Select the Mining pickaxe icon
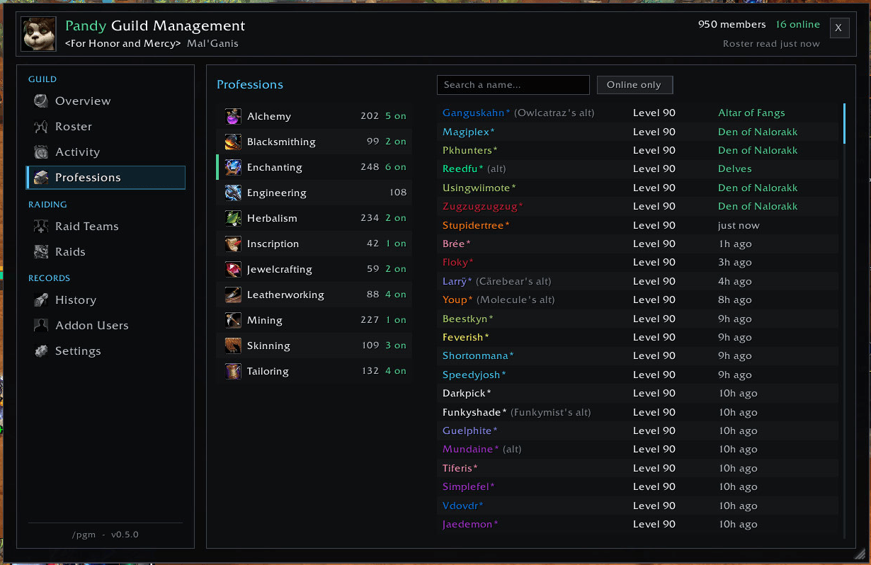 pos(233,320)
